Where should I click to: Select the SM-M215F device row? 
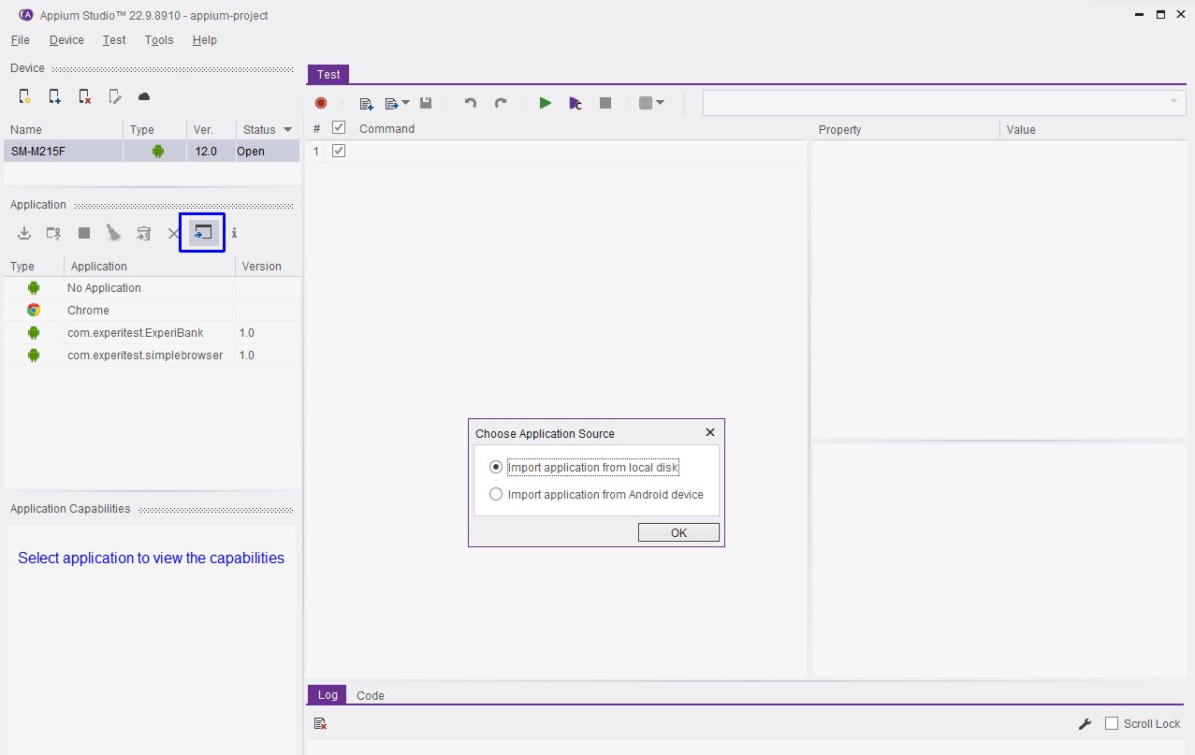pyautogui.click(x=152, y=151)
